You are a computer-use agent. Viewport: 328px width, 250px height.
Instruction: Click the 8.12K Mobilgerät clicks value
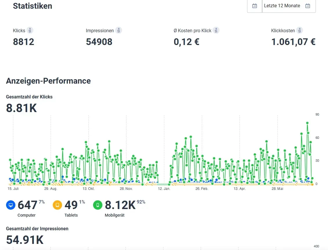pos(120,205)
